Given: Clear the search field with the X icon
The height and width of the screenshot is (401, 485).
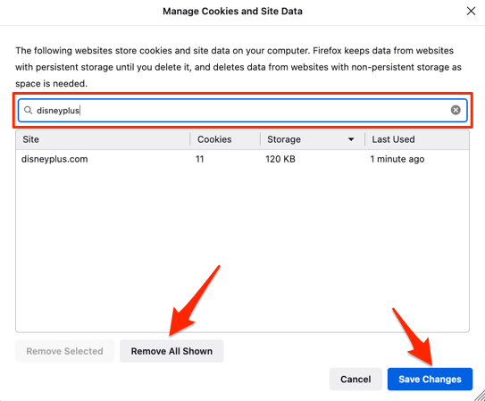Looking at the screenshot, I should [x=456, y=110].
